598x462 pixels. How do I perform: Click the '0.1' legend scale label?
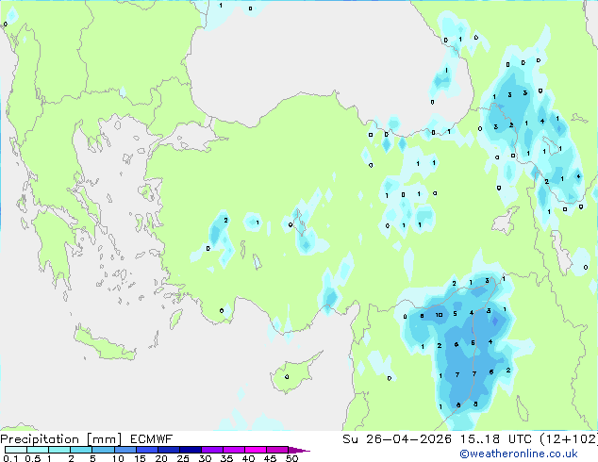click(10, 458)
